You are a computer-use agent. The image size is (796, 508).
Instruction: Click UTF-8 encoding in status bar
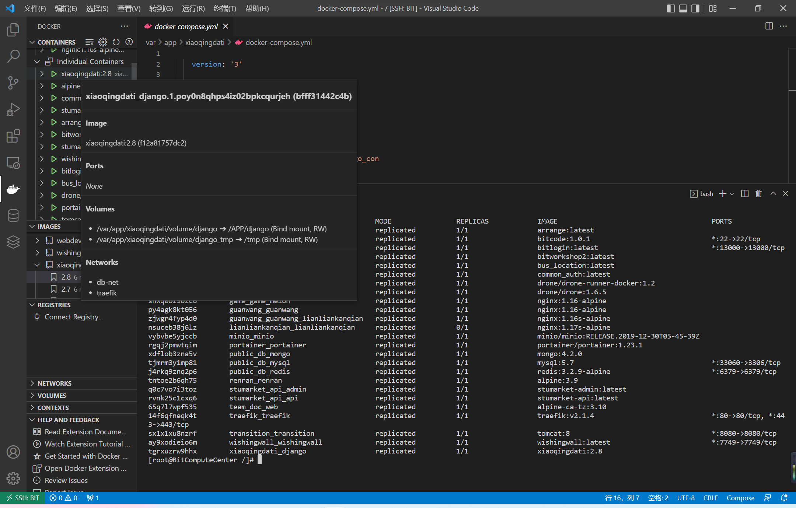(685, 498)
